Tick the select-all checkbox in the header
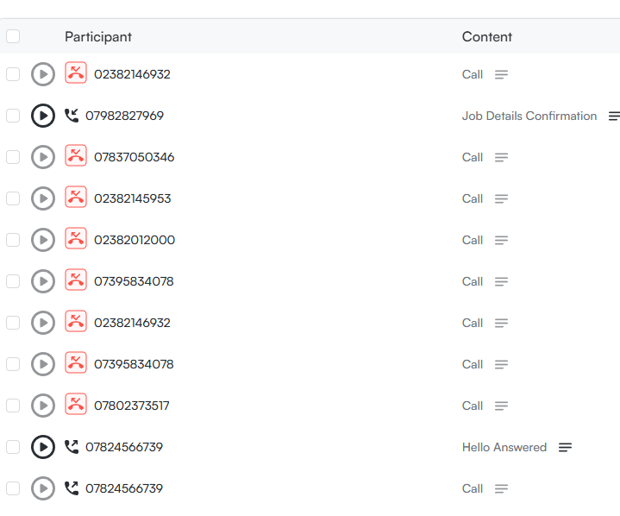Viewport: 620px width, 516px height. click(x=13, y=36)
